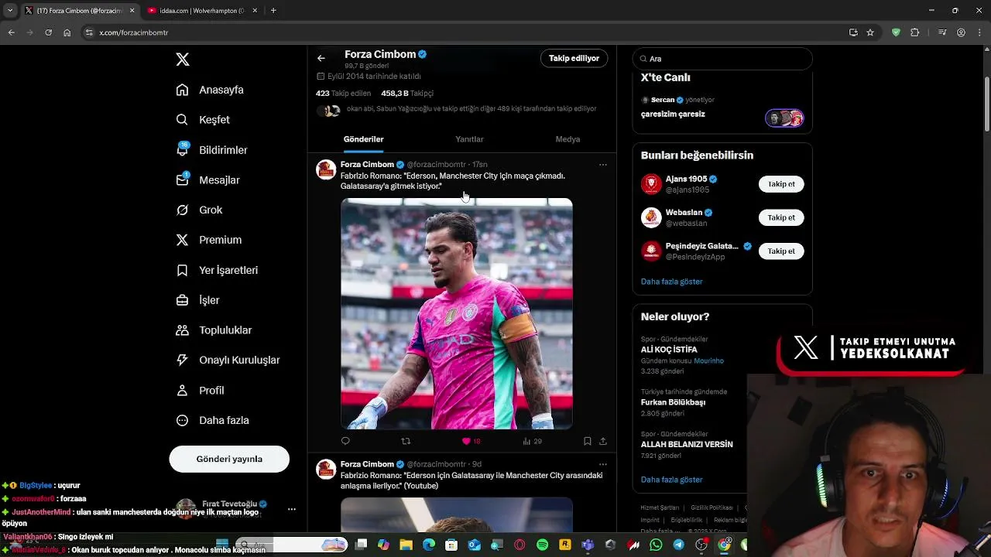Bookmark this page with the star
The width and height of the screenshot is (991, 557).
coord(870,32)
